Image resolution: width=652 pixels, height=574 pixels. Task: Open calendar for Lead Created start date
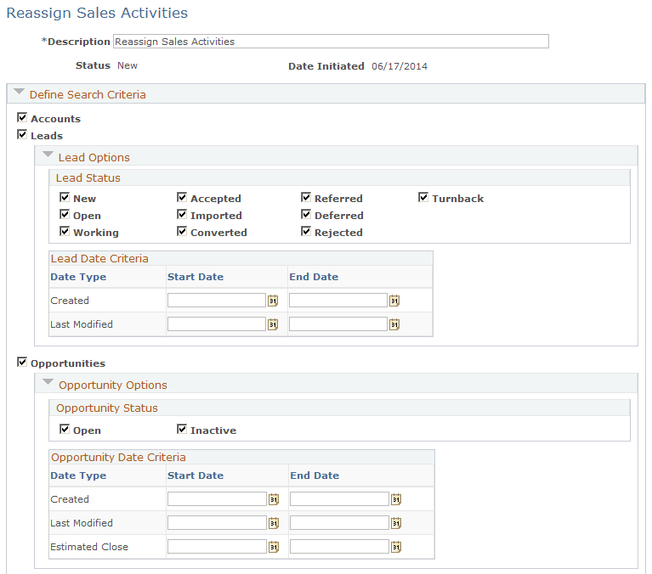point(273,301)
